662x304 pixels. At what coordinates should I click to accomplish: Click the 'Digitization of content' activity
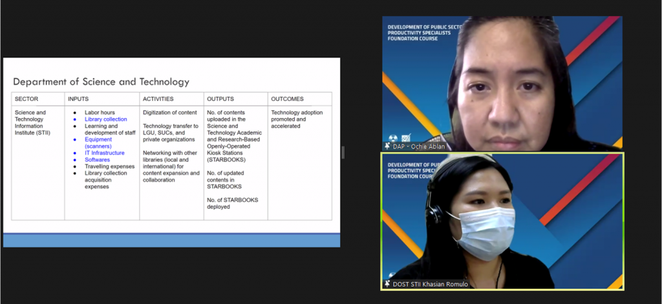[x=170, y=112]
